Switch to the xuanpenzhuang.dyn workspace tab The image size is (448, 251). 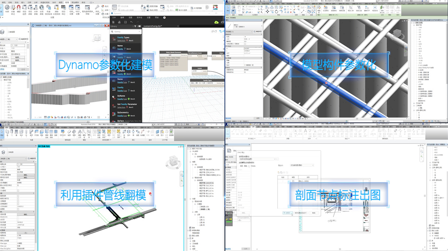153,26
